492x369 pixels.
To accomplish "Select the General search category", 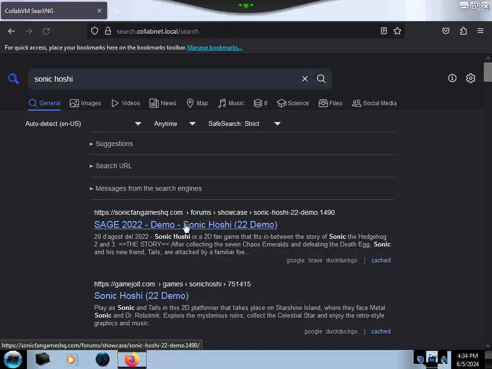I will click(x=44, y=103).
